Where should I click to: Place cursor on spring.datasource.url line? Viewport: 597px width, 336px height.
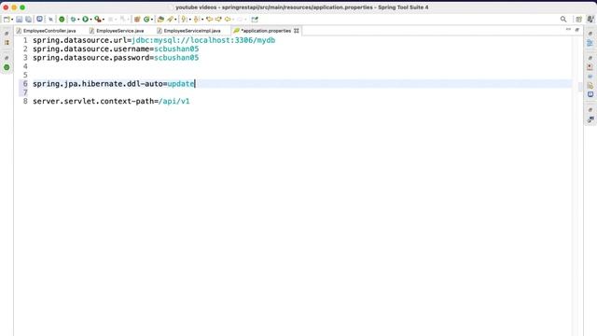click(154, 40)
